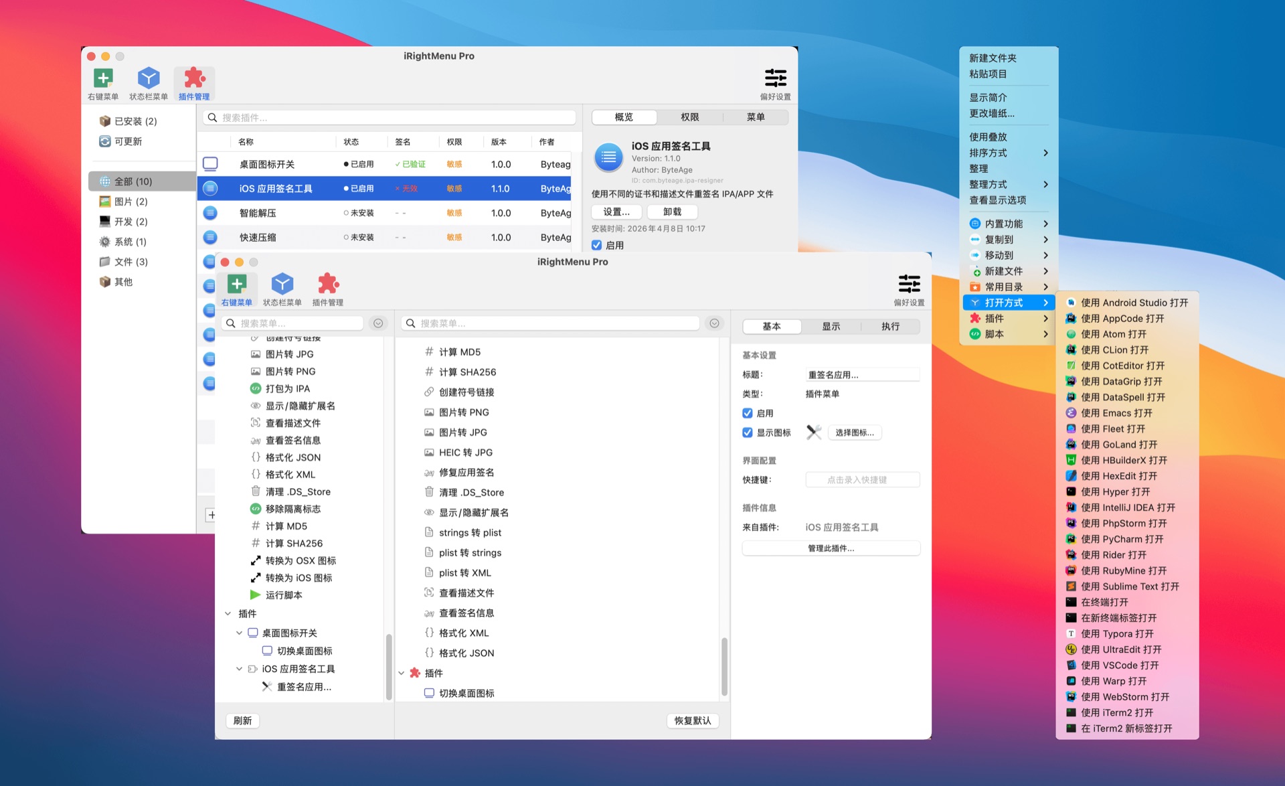1285x786 pixels.
Task: Click 状态栏菜单 cube icon in front window
Action: (x=282, y=285)
